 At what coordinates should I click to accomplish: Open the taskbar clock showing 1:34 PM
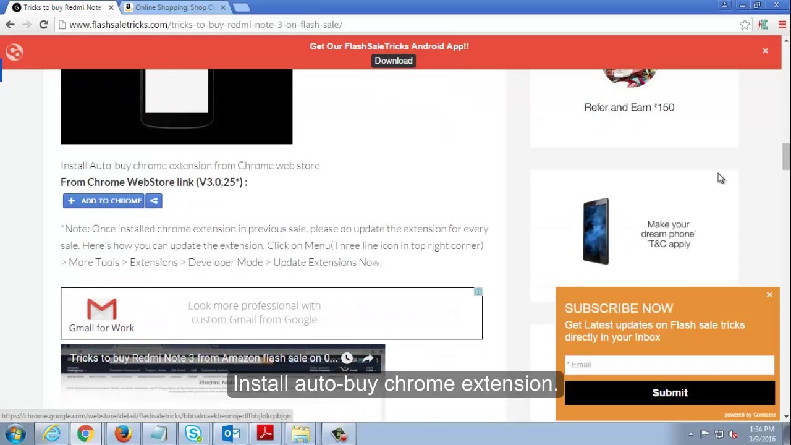(761, 434)
